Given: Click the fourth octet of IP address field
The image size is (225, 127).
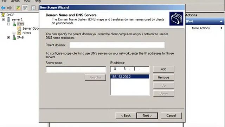Looking at the screenshot, I should pyautogui.click(x=144, y=69).
